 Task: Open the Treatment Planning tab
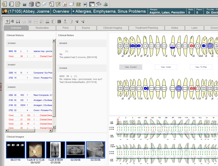[x=146, y=28]
